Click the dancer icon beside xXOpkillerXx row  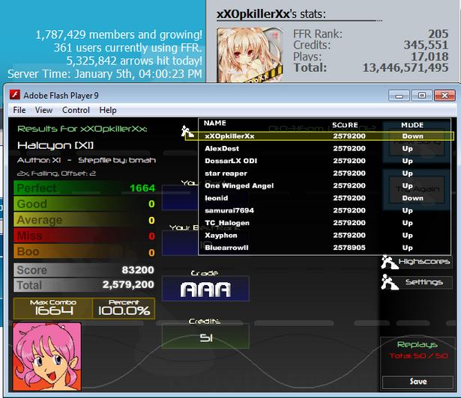[187, 132]
